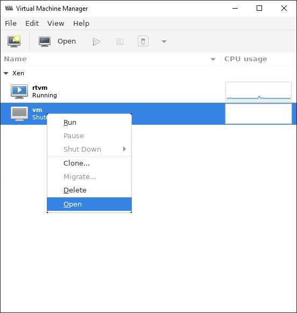Open the Edit menu
This screenshot has width=297, height=313.
pos(32,23)
